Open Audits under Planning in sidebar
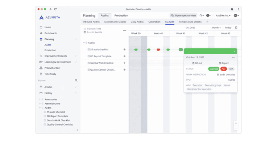The image size is (277, 145). [48, 45]
